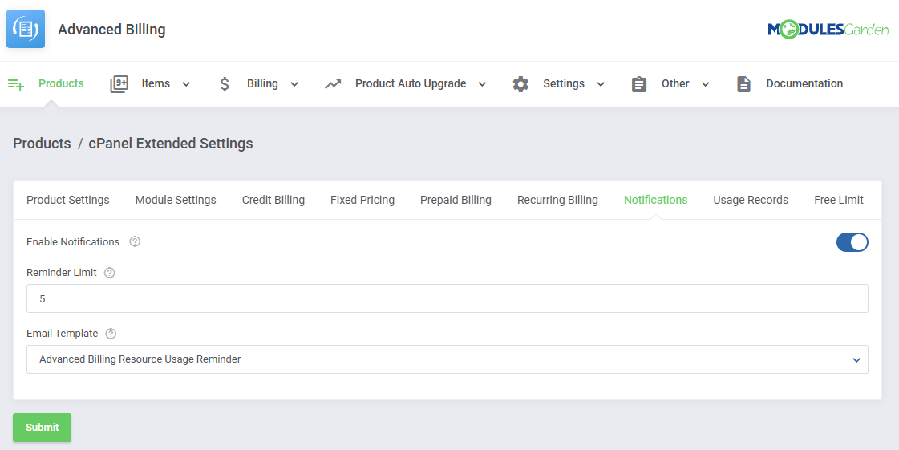Switch to the Usage Records tab
899x450 pixels.
(751, 200)
